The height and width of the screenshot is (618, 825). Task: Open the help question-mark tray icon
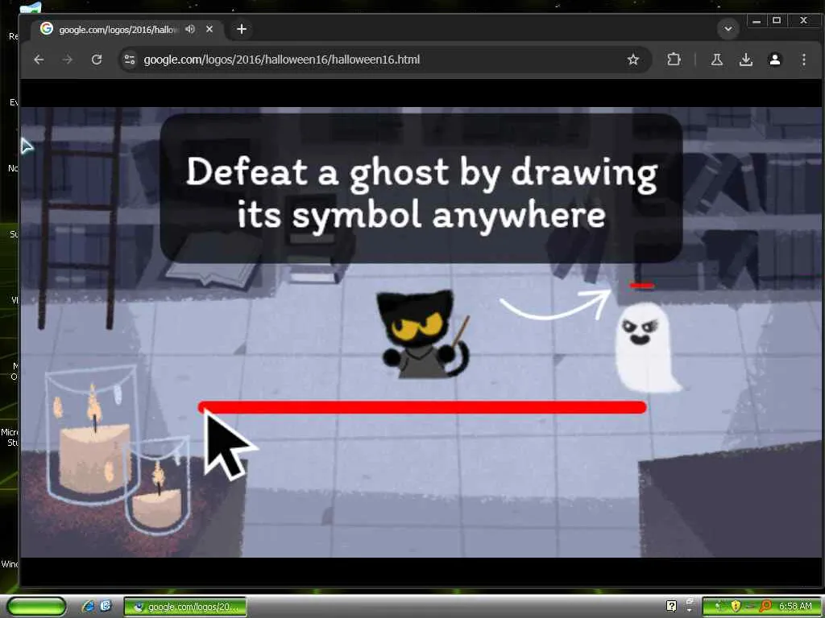671,607
